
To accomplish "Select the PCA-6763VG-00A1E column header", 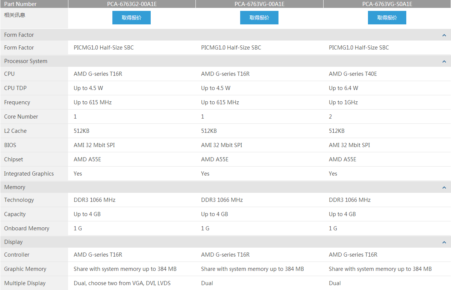I will pyautogui.click(x=259, y=4).
